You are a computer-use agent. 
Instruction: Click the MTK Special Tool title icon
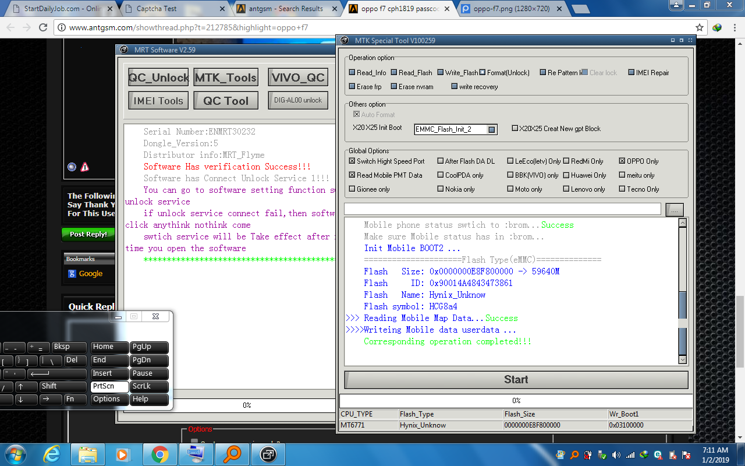pos(345,40)
